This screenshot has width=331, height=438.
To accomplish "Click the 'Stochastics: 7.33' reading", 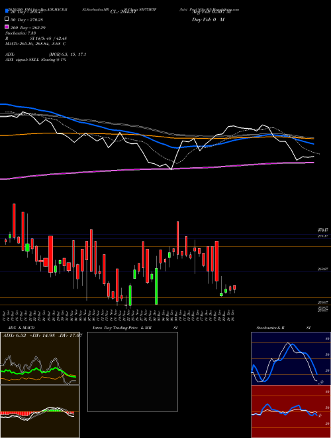I will 21,33.
